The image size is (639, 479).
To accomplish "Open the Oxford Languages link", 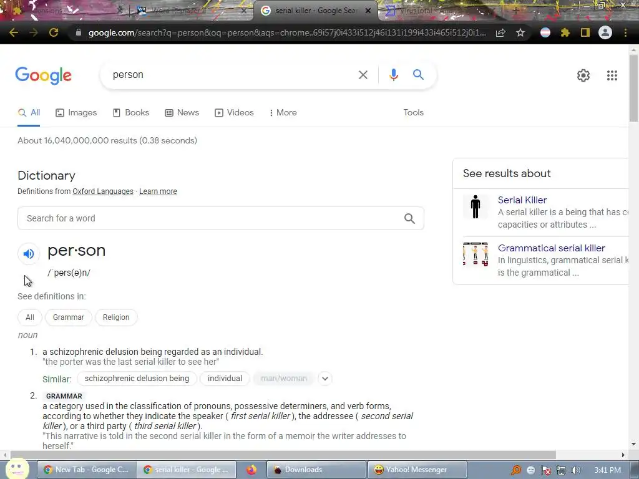I will coord(103,191).
